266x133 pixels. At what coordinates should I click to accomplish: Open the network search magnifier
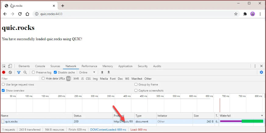(x=25, y=72)
